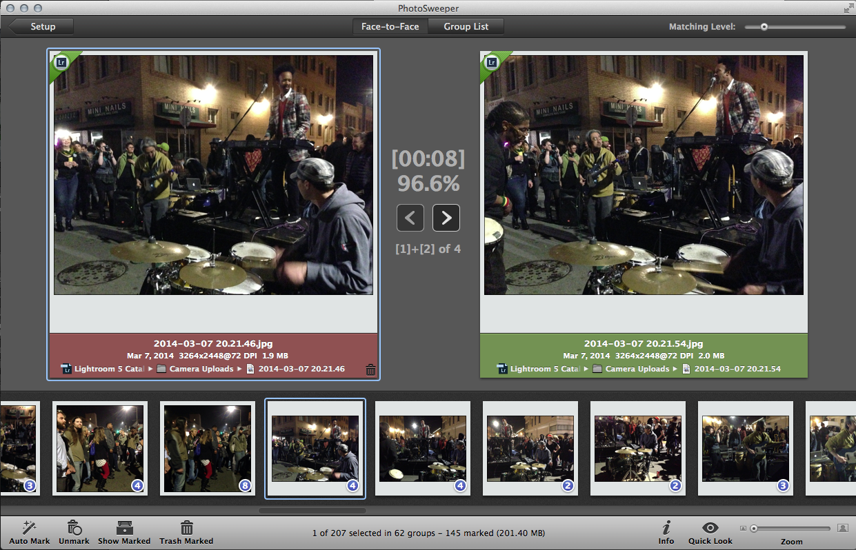The height and width of the screenshot is (550, 856).
Task: Click the thumbnail strip horizontal scrollbar
Action: [312, 511]
